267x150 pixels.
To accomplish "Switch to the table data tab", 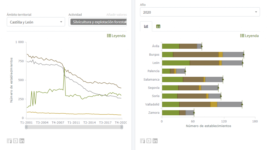I will click(158, 26).
